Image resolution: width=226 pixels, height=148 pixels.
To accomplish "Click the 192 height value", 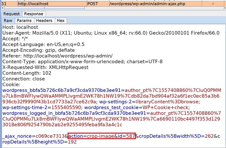I will 72,142.
